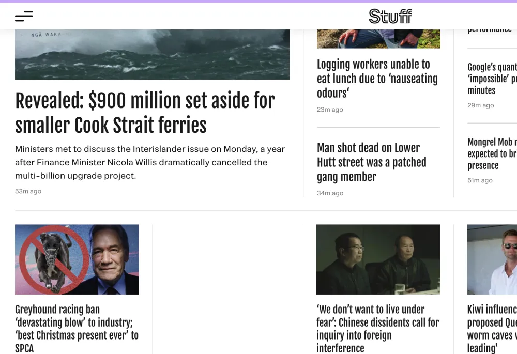Viewport: 517px width, 354px height.
Task: Open the Google quantum article headline
Action: (492, 79)
